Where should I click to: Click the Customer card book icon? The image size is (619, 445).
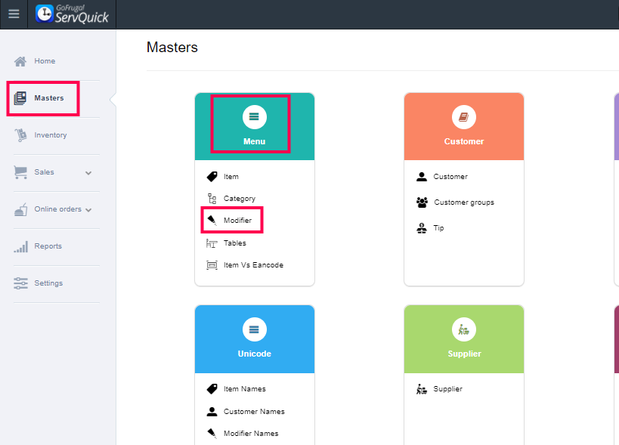(464, 117)
